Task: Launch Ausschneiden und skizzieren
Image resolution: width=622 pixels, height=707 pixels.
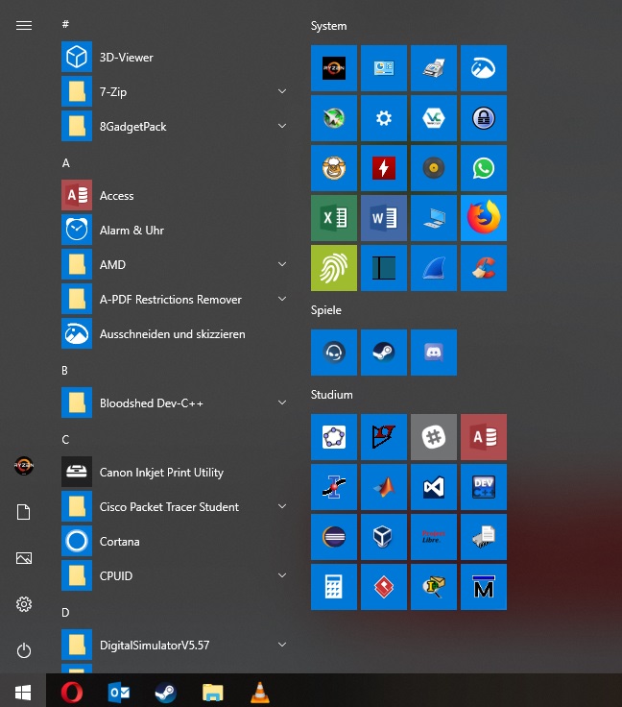Action: pyautogui.click(x=176, y=333)
